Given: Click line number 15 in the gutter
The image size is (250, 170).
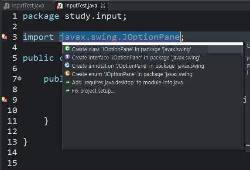Looking at the screenshot, I should (x=12, y=163).
